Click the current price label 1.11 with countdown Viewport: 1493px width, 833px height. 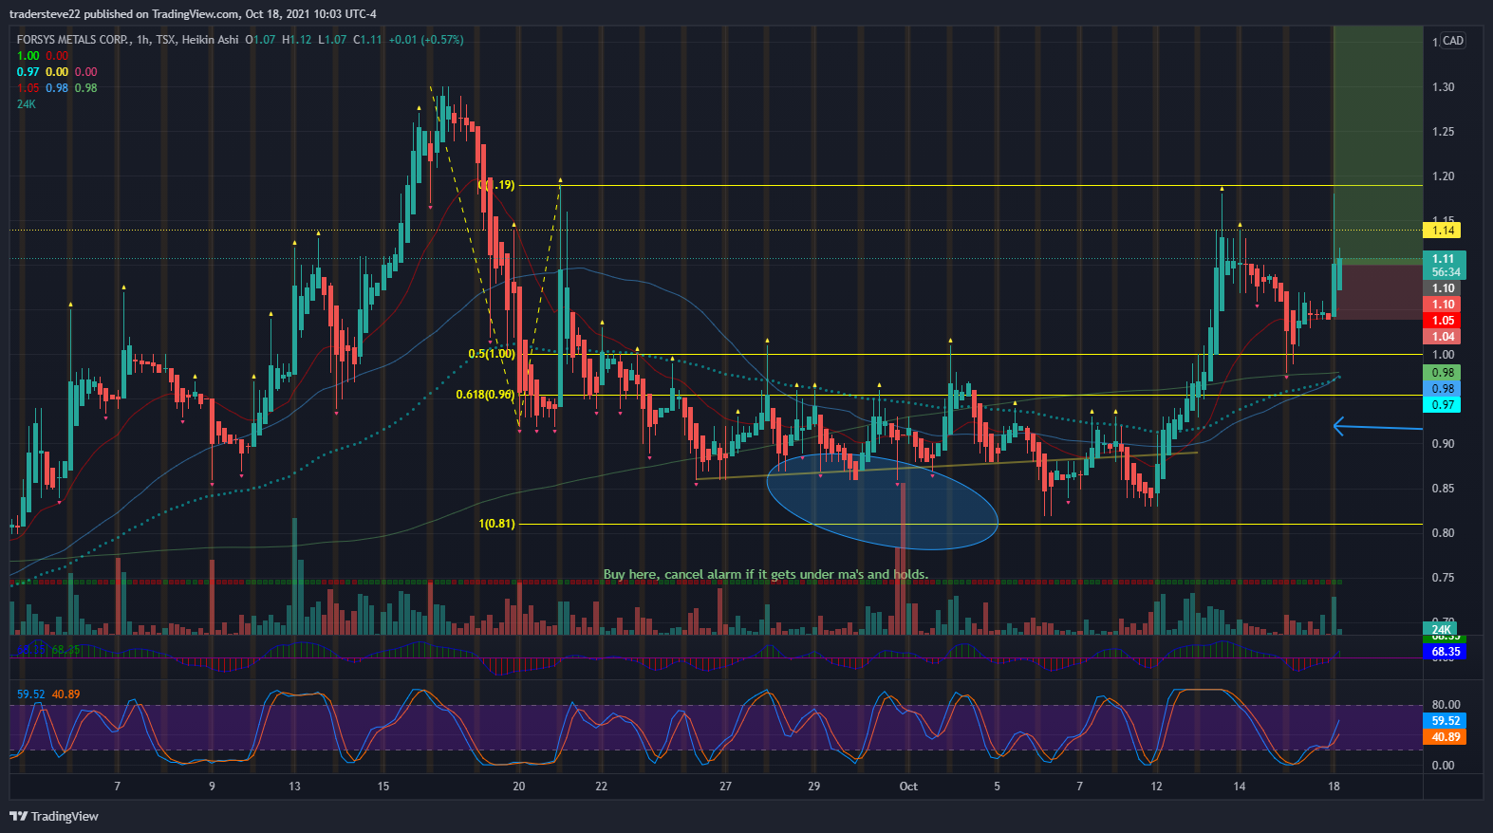coord(1445,265)
